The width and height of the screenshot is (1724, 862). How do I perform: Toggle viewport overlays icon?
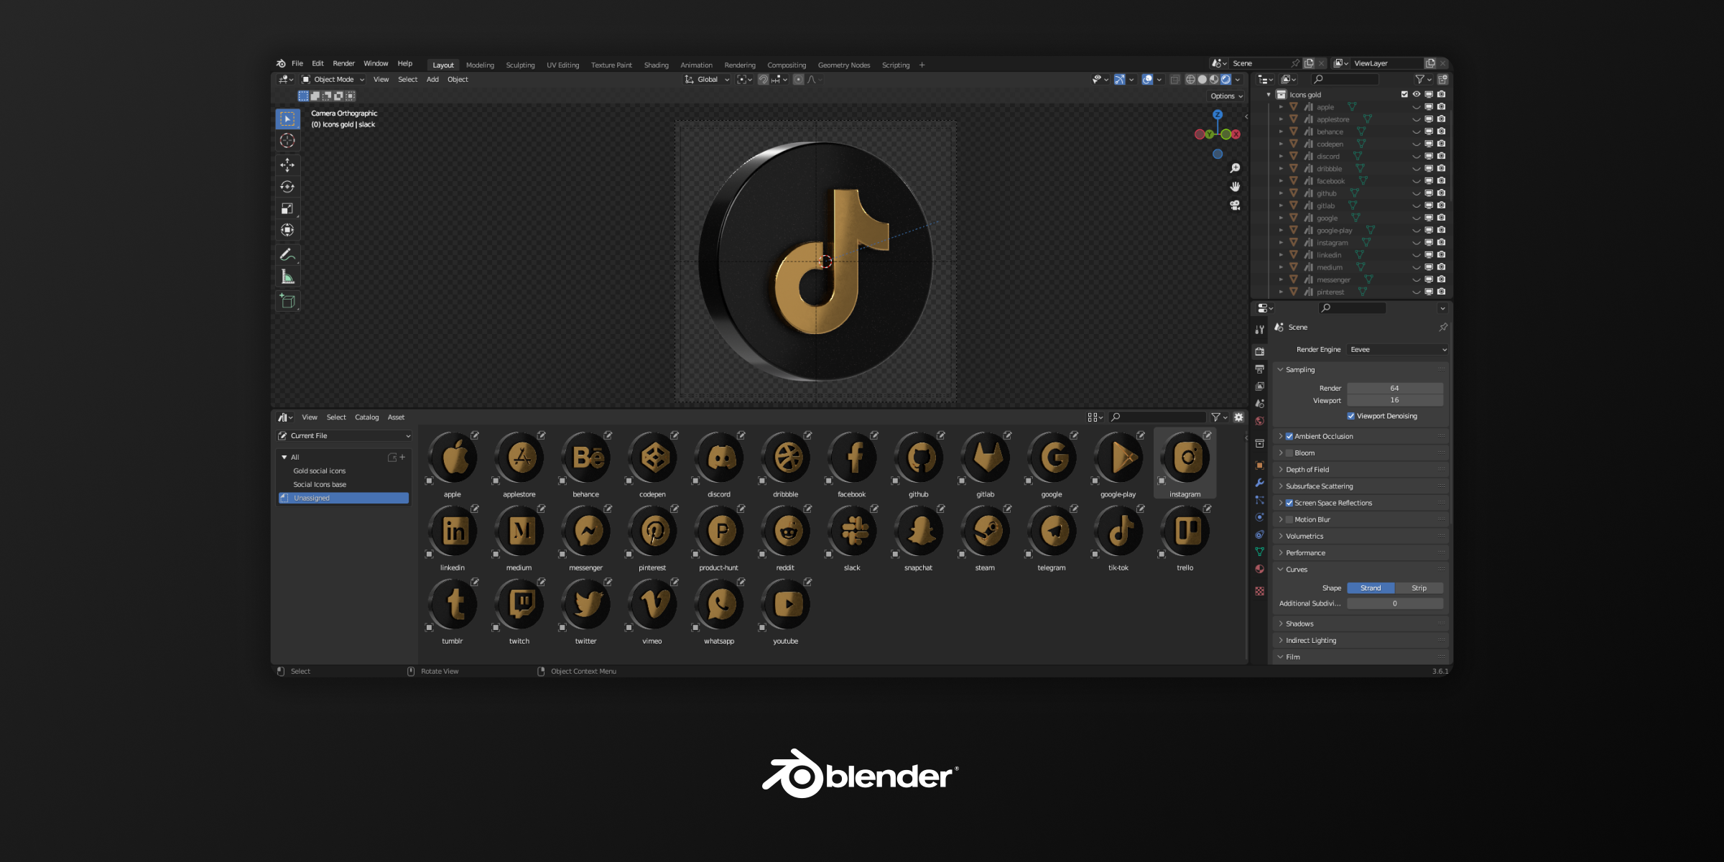pyautogui.click(x=1147, y=80)
